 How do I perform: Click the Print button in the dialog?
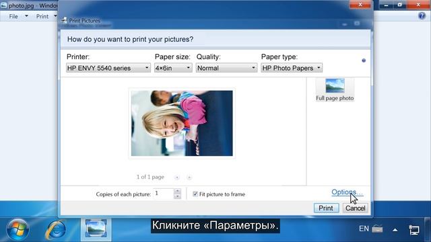[326, 208]
